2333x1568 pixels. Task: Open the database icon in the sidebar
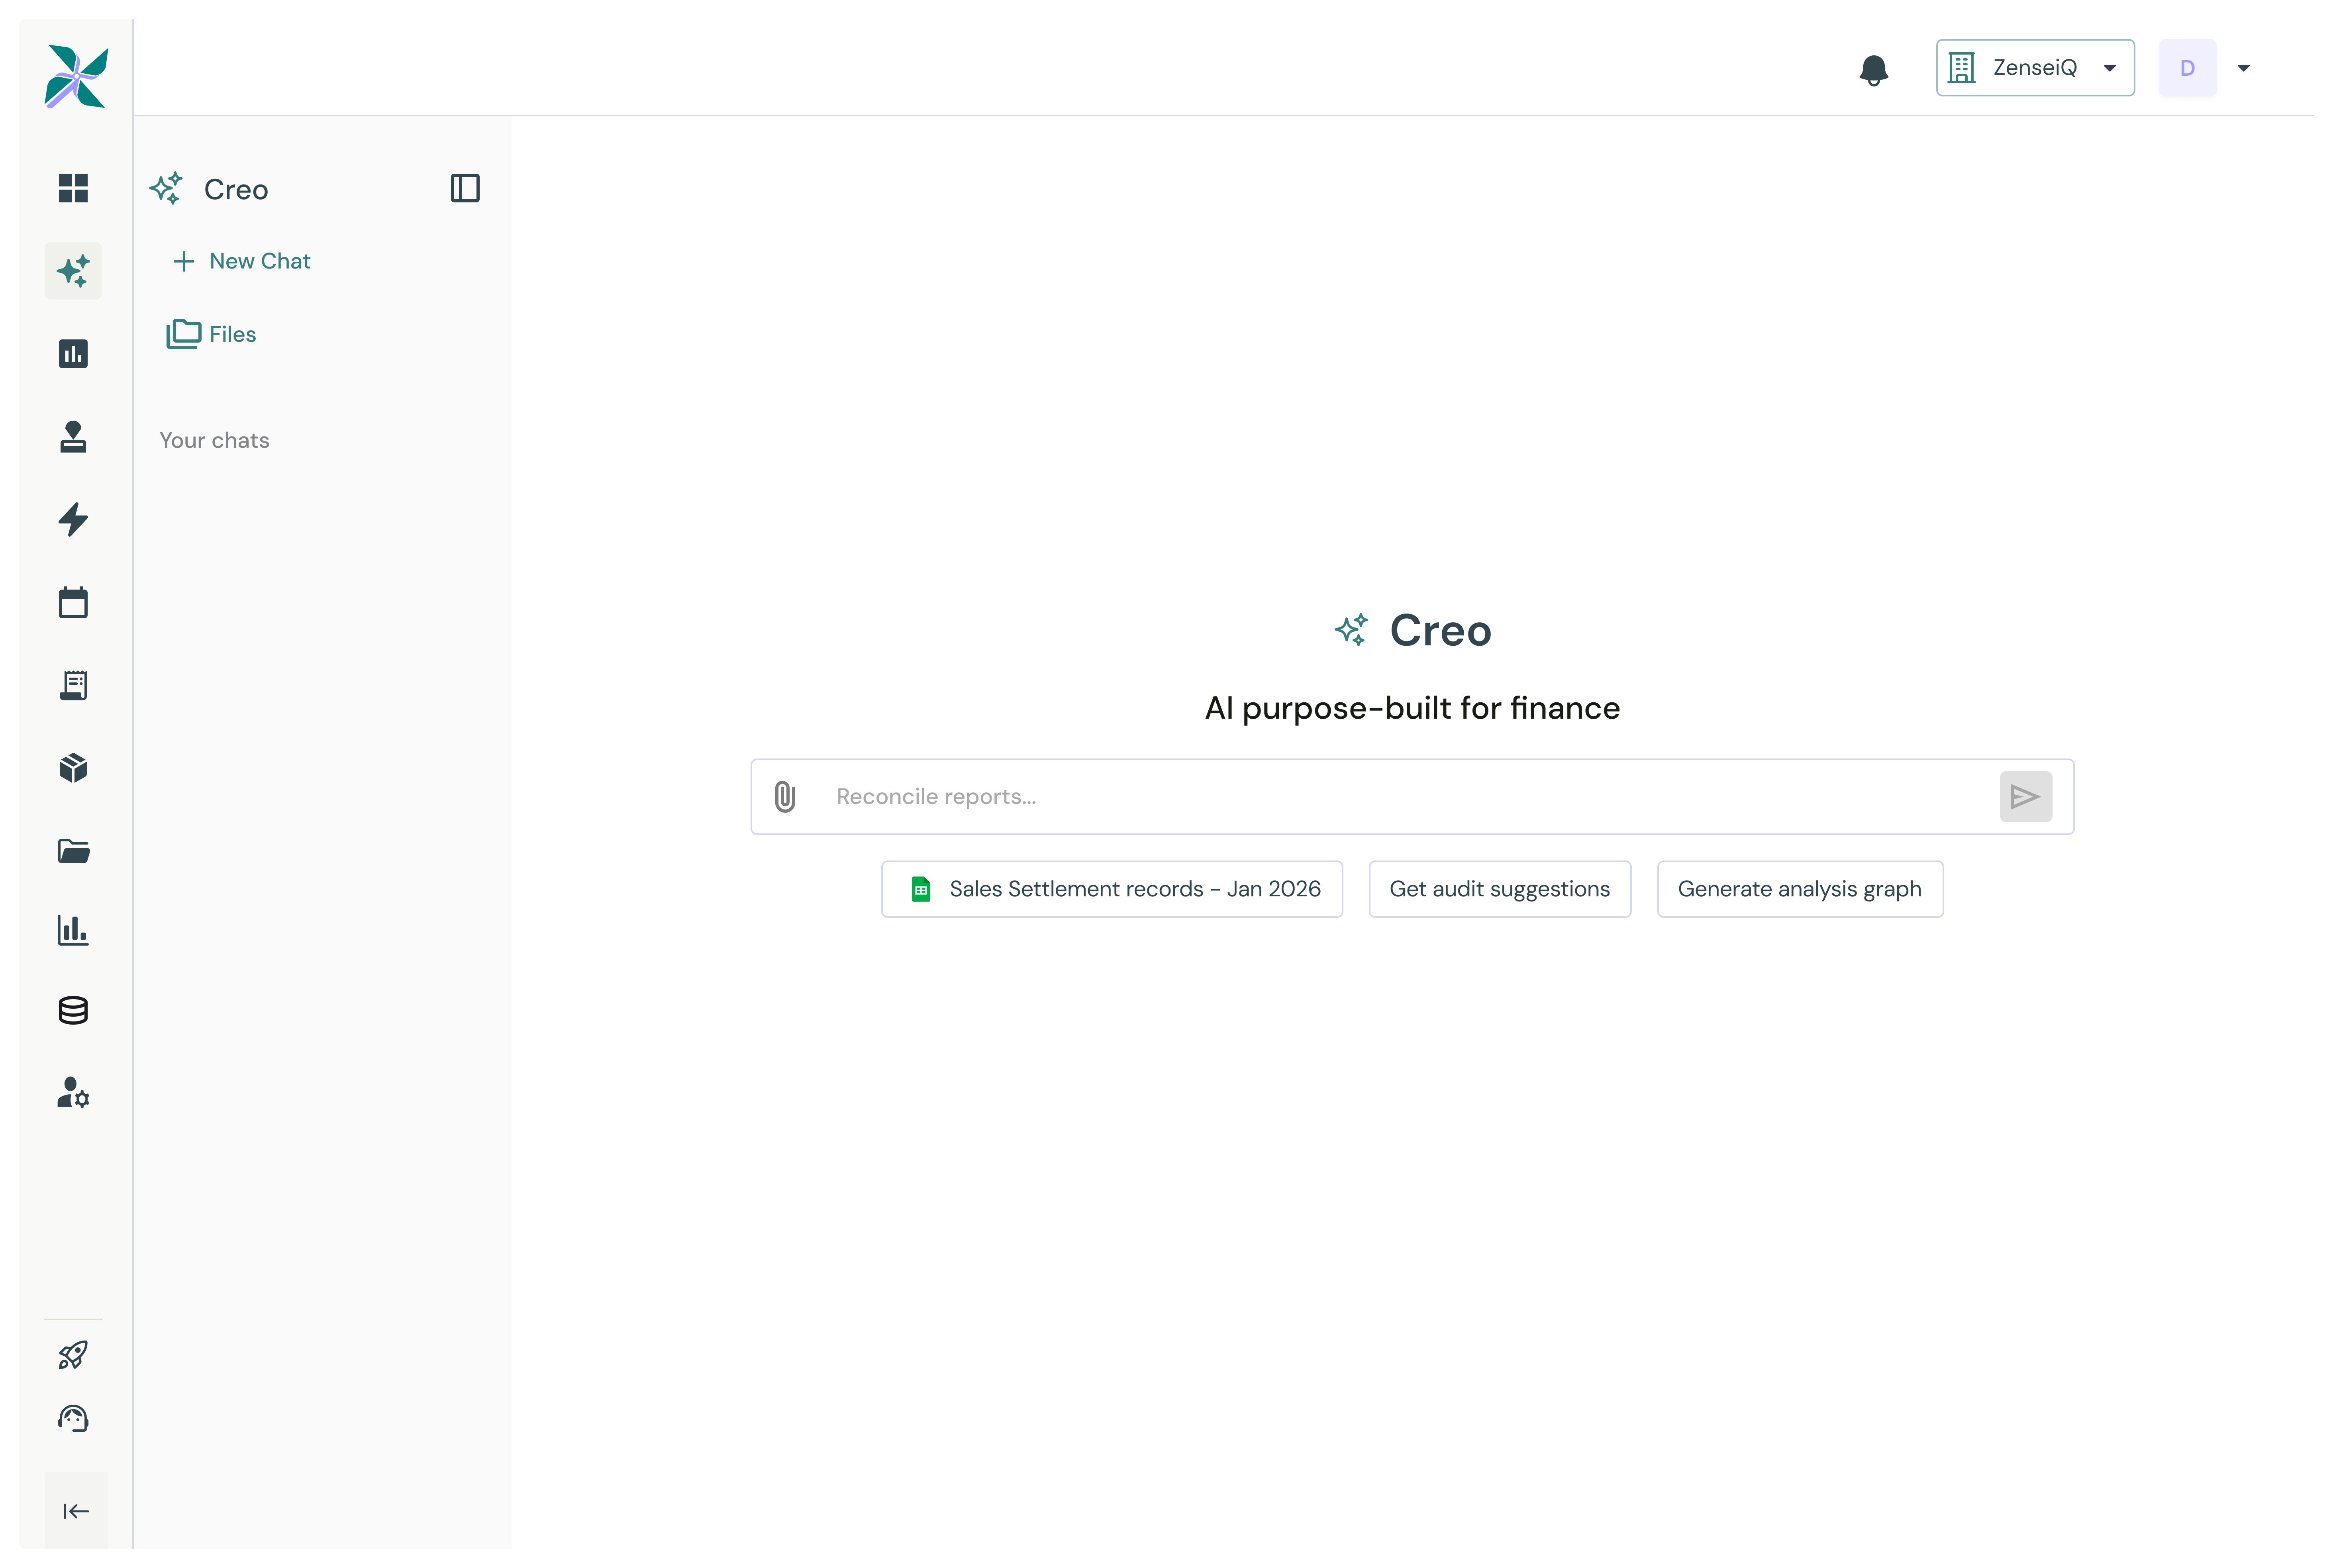click(x=73, y=1010)
